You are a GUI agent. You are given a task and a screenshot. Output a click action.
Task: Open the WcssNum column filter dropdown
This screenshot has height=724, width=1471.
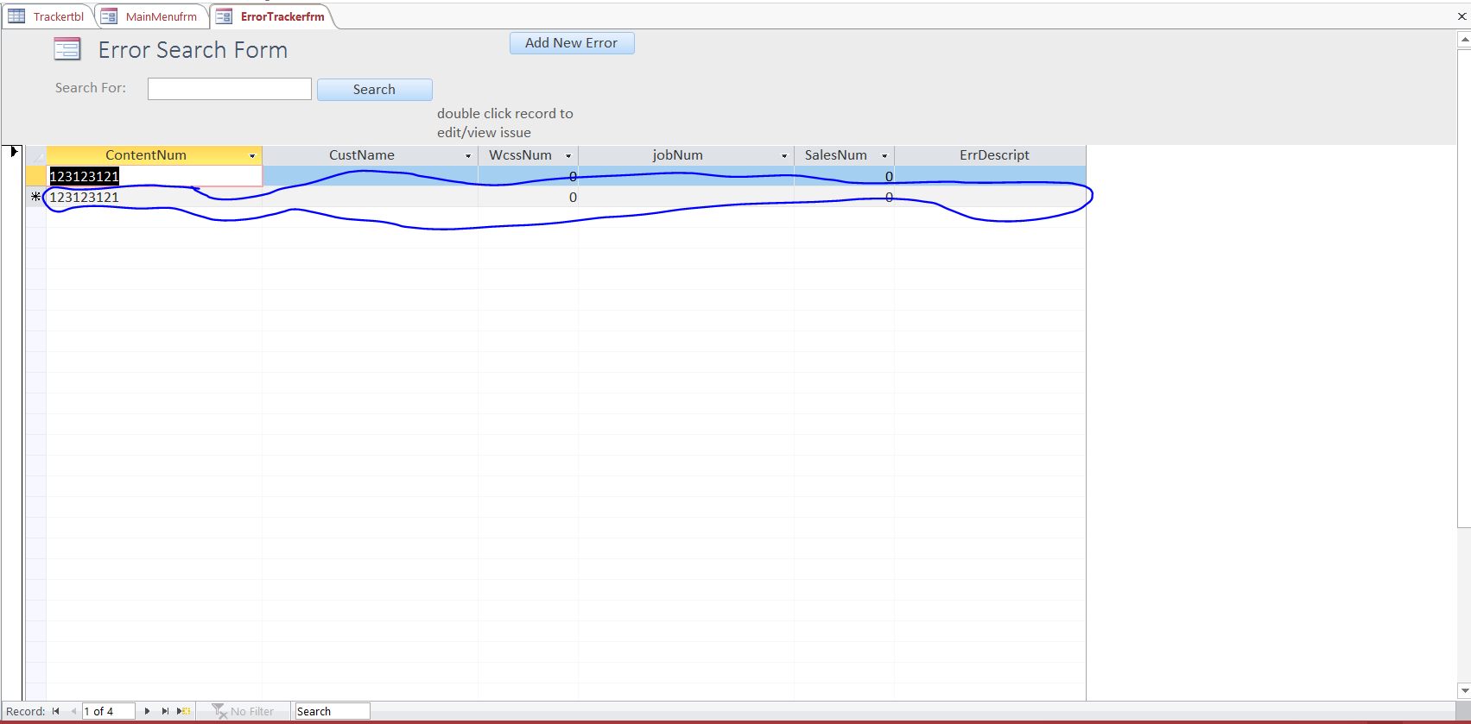point(568,156)
